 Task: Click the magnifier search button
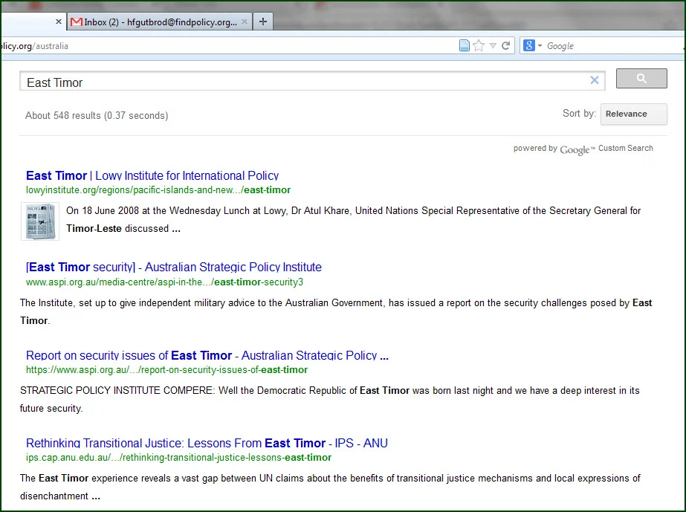641,78
